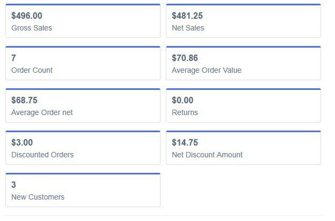Viewport: 335px width, 221px height.
Task: Select the Net Discount Amount label
Action: (207, 155)
